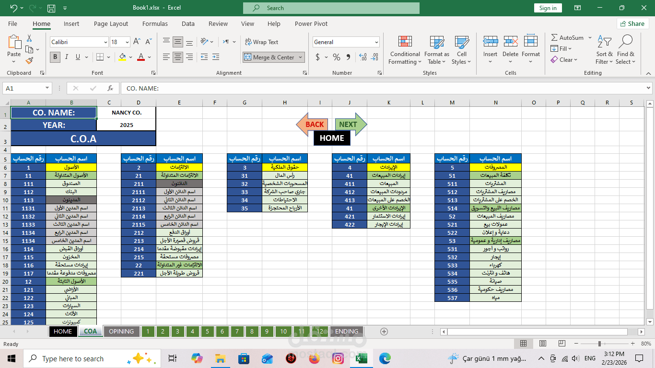Screen dimensions: 655x368
Task: Open Sort & Filter
Action: tap(604, 50)
